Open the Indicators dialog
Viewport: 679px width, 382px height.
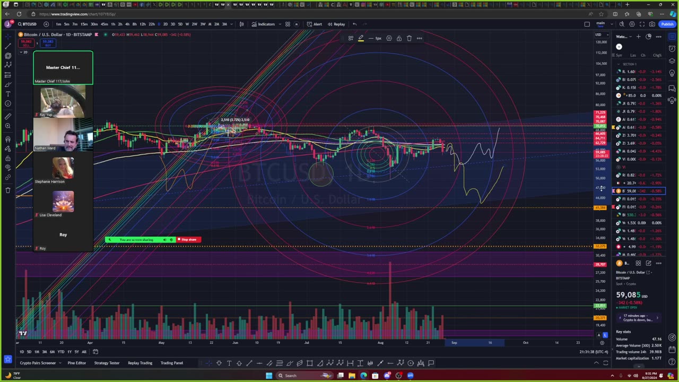coord(263,24)
